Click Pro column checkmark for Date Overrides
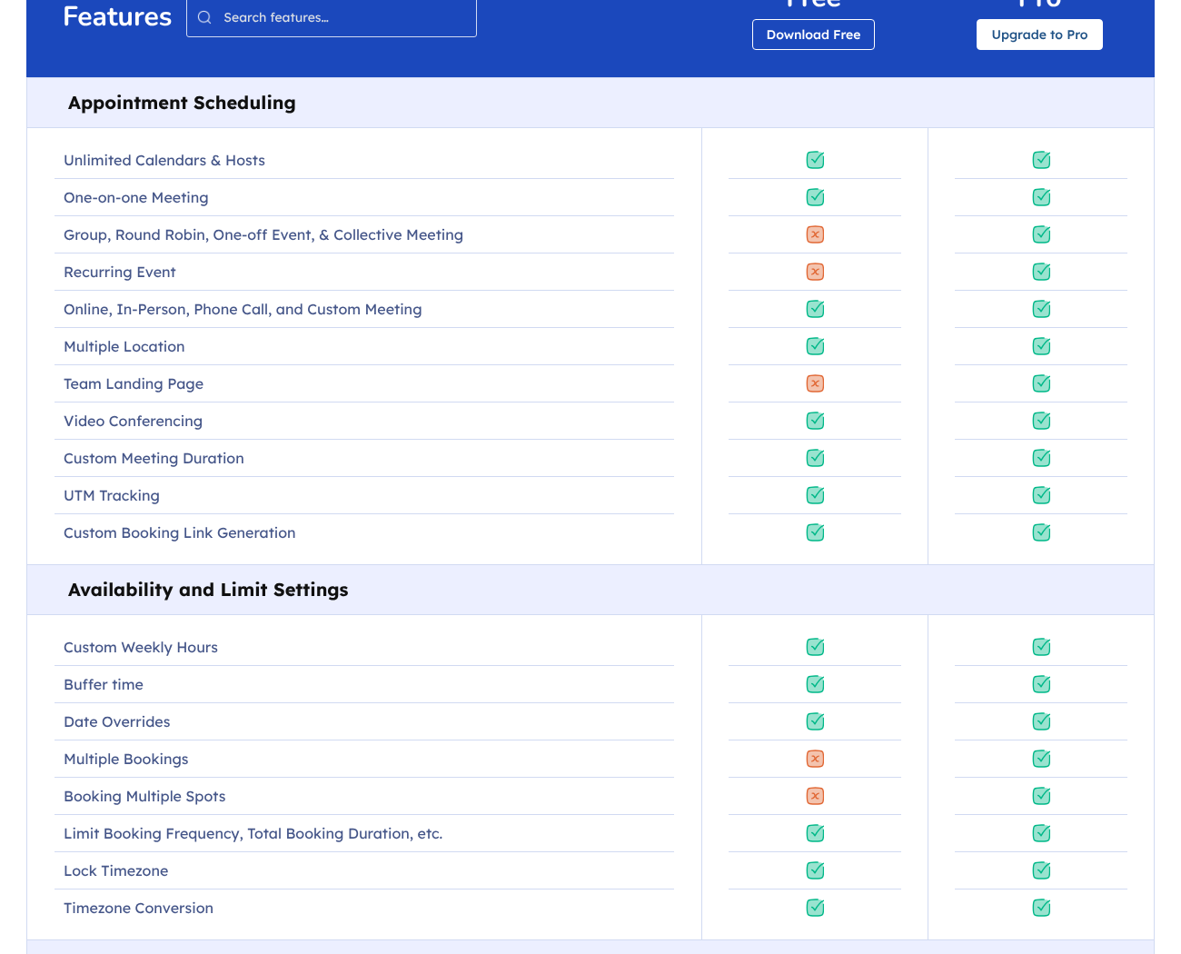 click(1042, 721)
